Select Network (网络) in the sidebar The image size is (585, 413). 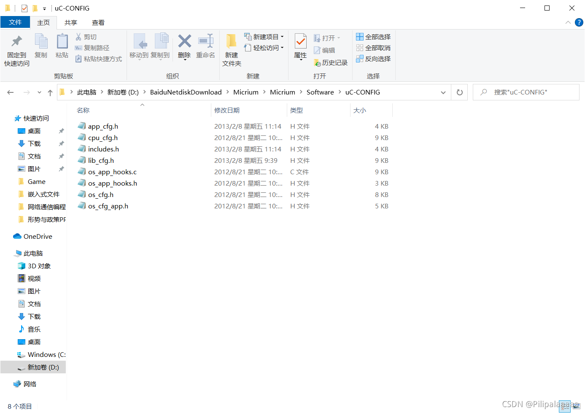30,384
